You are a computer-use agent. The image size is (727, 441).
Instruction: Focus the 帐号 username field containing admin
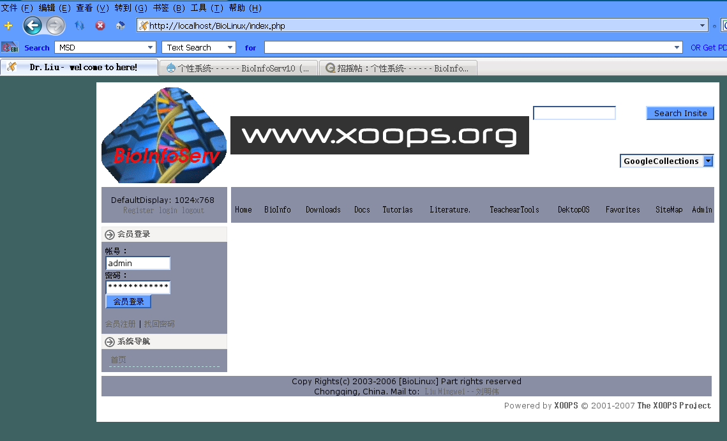(138, 264)
